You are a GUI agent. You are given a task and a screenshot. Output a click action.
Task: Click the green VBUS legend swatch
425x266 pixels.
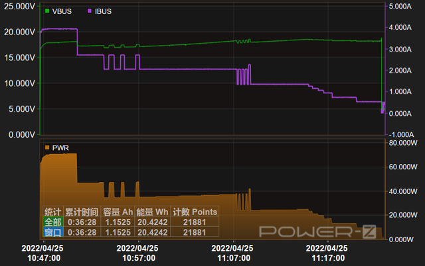pyautogui.click(x=47, y=11)
